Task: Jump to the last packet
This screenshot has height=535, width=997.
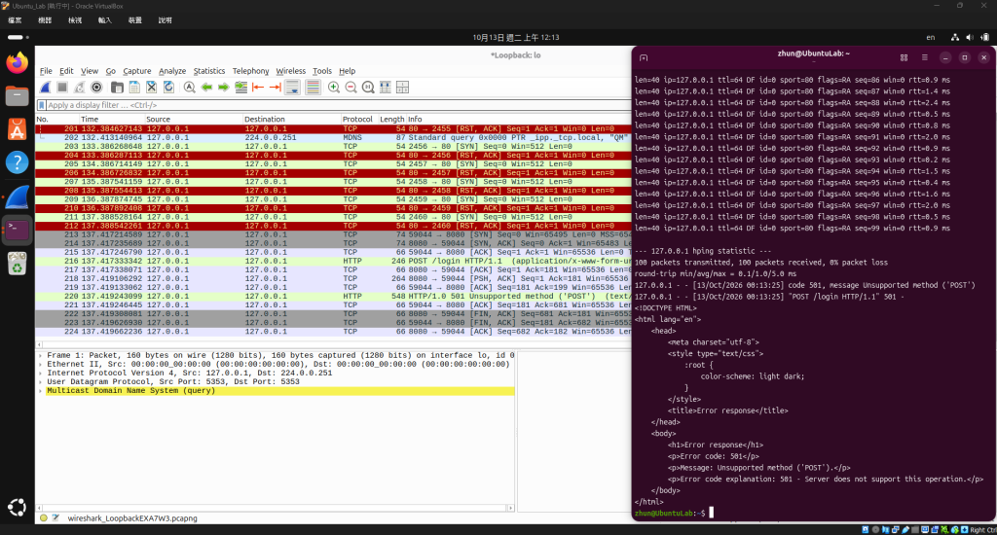Action: (276, 88)
